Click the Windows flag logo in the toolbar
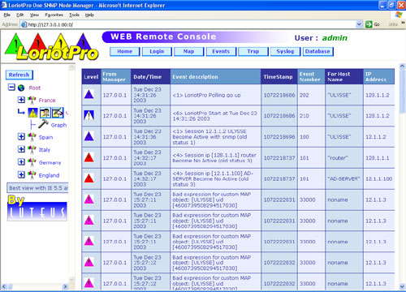Screen dimensions: 406x292 399,15
